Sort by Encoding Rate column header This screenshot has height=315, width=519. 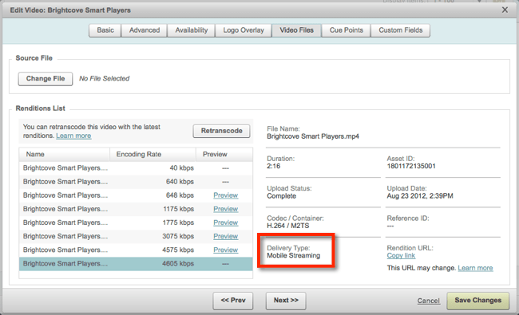point(153,155)
